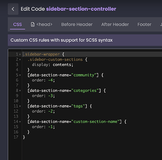Click the Custom CSS rules description banner
Image resolution: width=162 pixels, height=160 pixels.
[85, 40]
